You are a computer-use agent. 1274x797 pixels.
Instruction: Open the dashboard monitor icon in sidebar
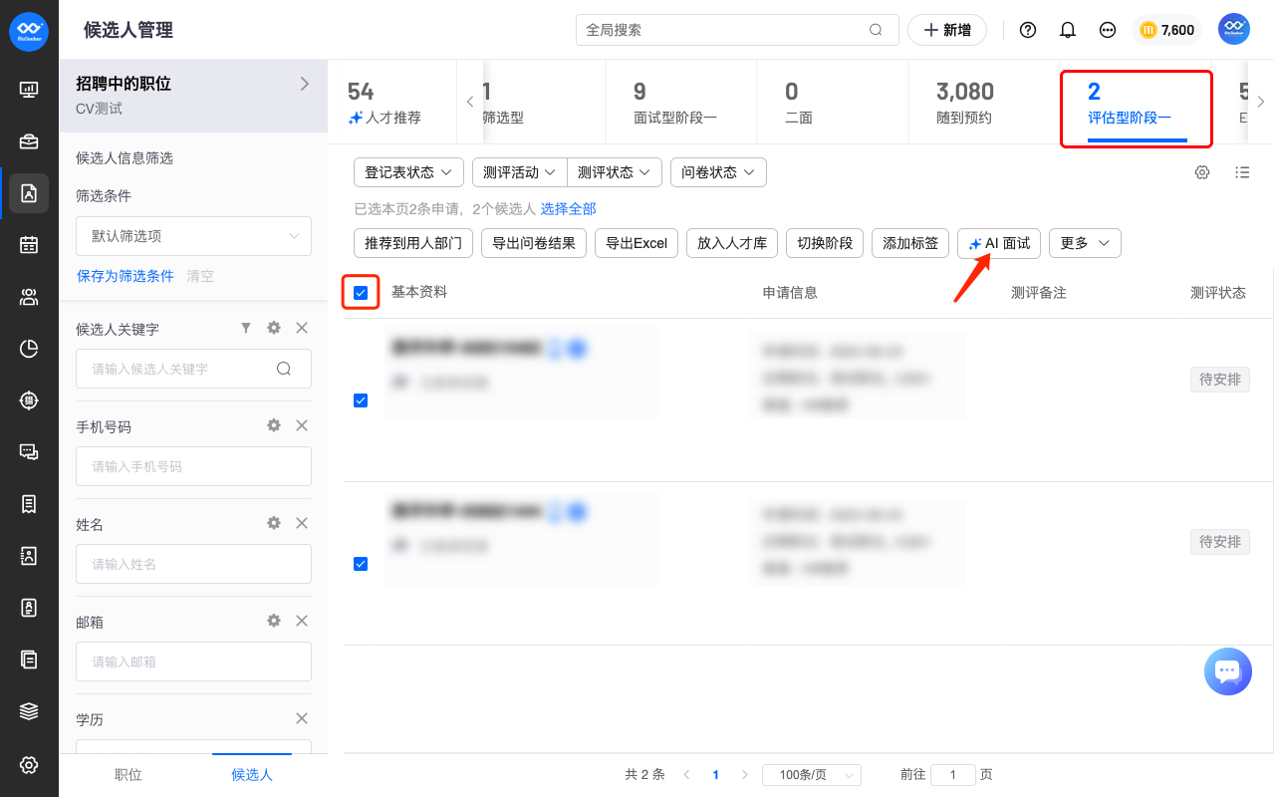pyautogui.click(x=29, y=90)
